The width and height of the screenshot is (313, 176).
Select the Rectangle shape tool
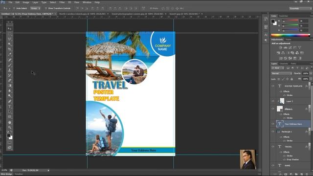coord(10,117)
